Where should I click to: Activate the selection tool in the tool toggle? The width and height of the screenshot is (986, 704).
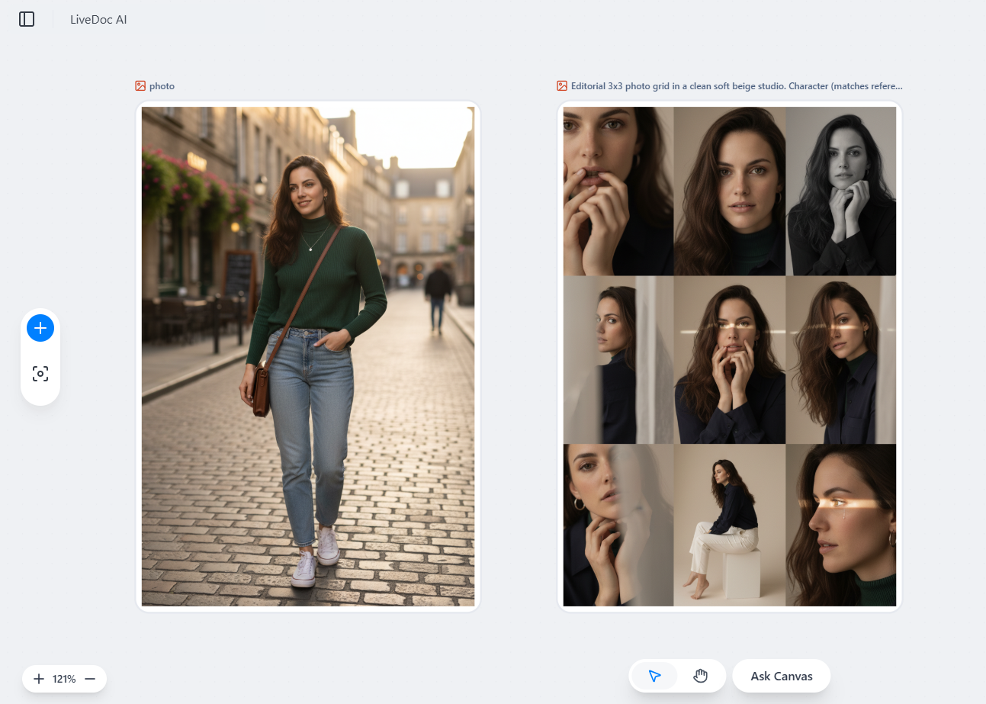[x=654, y=675]
